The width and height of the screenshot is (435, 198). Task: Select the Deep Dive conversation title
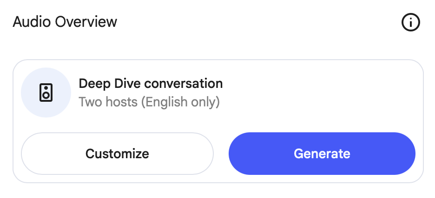tap(151, 84)
